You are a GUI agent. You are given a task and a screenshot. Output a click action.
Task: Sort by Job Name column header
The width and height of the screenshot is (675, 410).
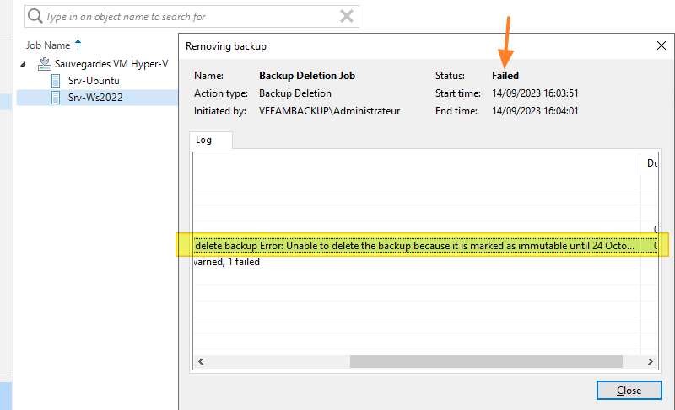(x=48, y=45)
